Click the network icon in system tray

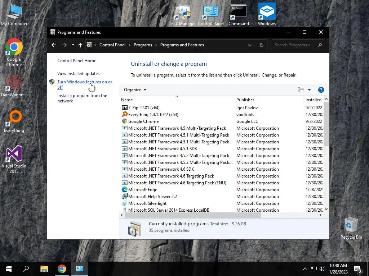point(314,269)
